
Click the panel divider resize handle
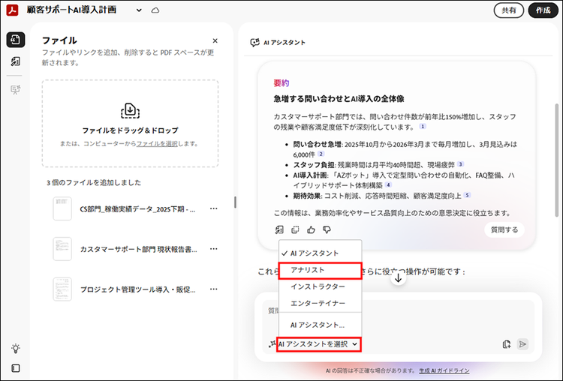pos(236,202)
